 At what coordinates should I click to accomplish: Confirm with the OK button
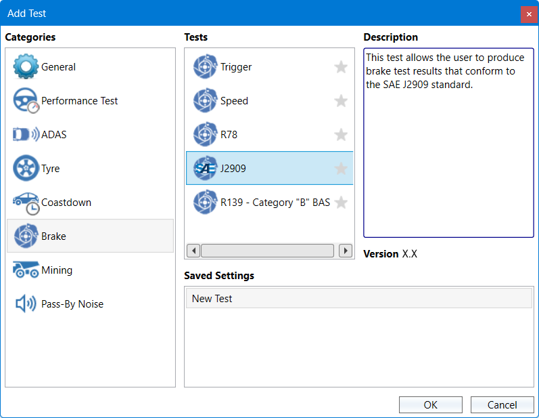point(430,404)
